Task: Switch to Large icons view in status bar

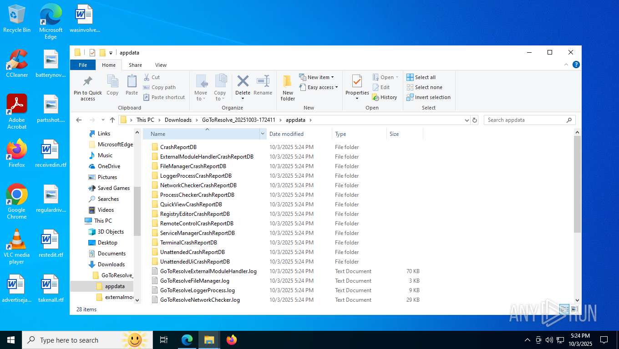Action: [574, 309]
